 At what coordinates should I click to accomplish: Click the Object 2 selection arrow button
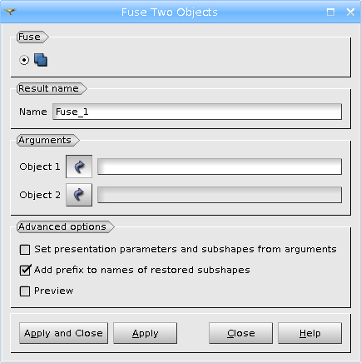point(79,195)
